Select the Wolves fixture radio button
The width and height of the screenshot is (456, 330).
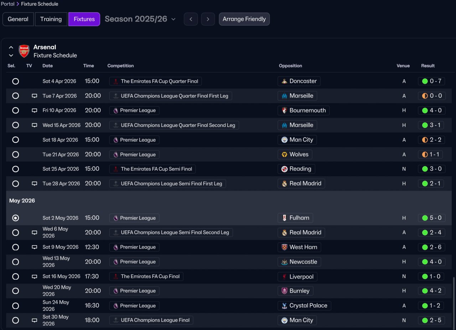point(15,154)
